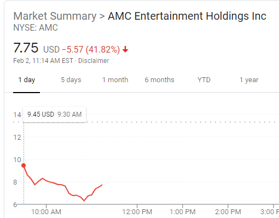Click the 9.45 USD tooltip box
Screen dimensions: 279x218
[x=54, y=114]
